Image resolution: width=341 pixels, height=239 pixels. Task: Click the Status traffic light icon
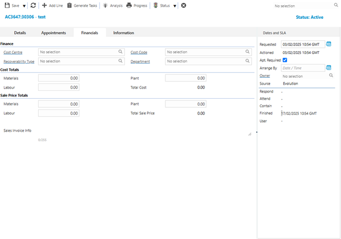[156, 5]
